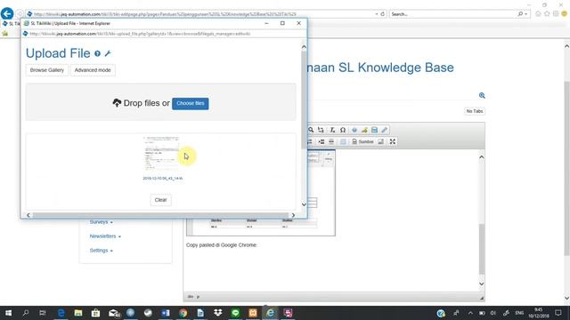
Task: Click the Sumber source button in editor
Action: (x=362, y=141)
